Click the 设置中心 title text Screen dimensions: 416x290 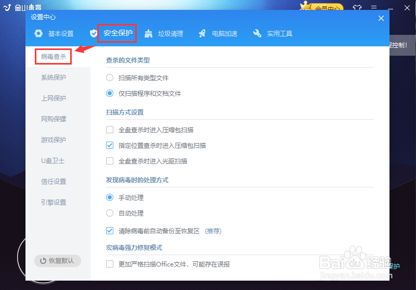(43, 17)
